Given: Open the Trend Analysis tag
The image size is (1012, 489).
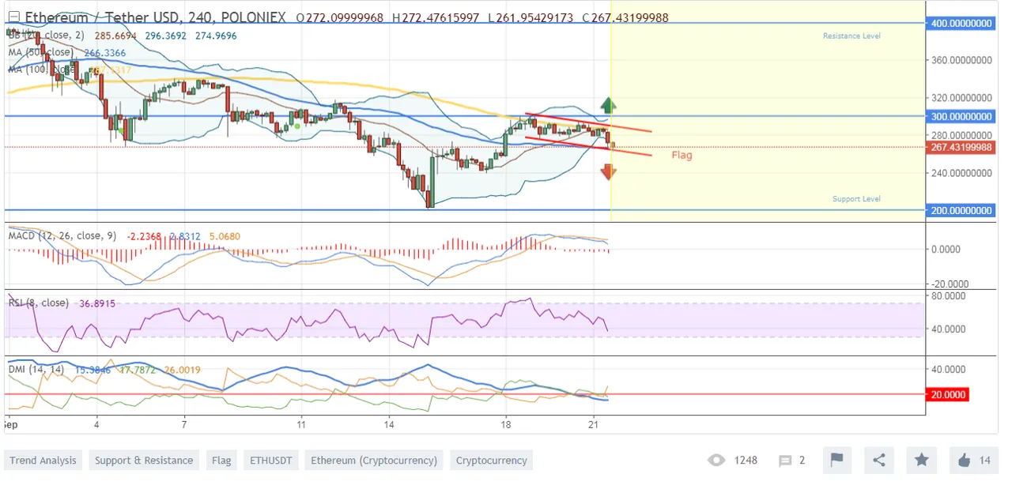Looking at the screenshot, I should pyautogui.click(x=43, y=460).
